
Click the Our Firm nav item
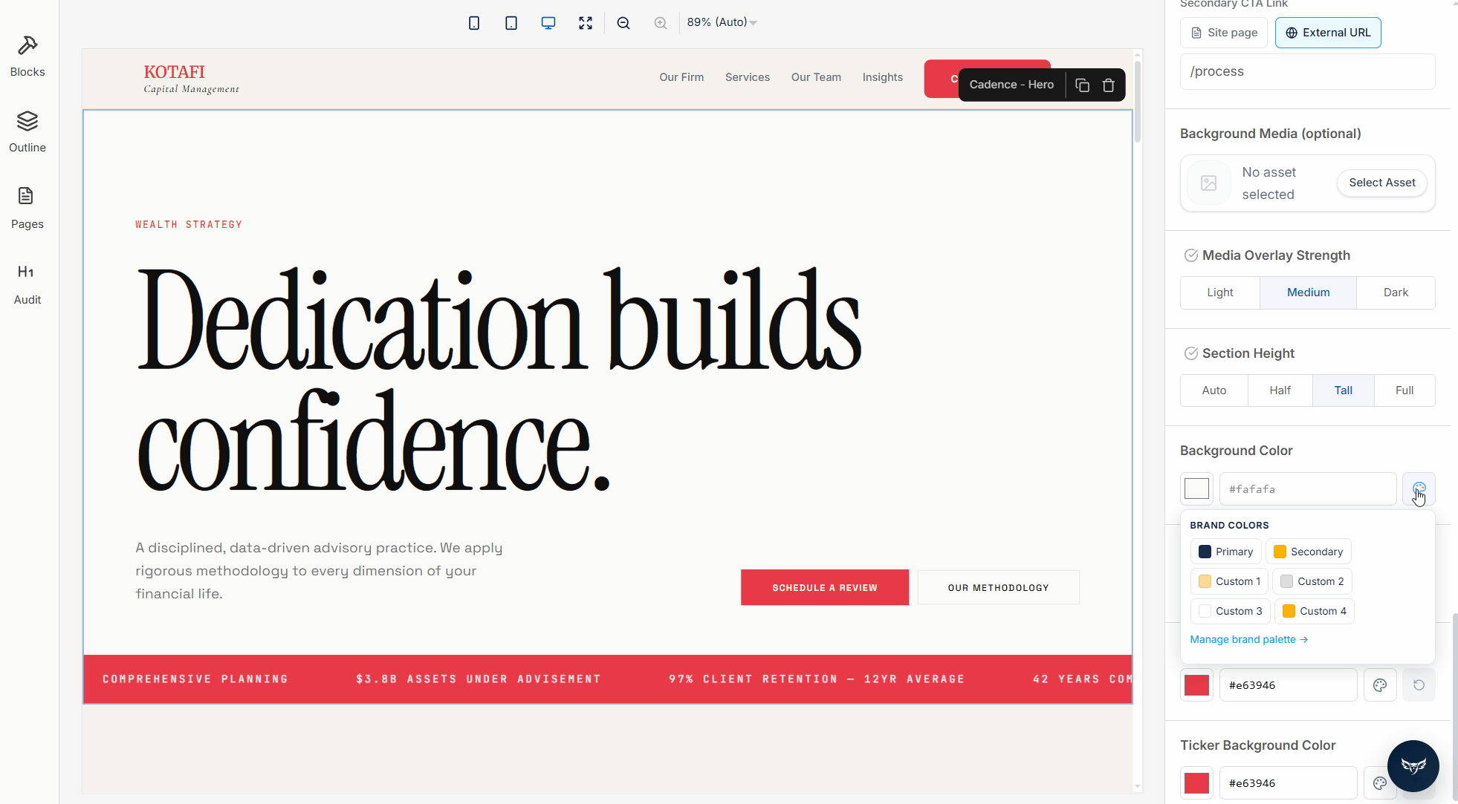(x=681, y=77)
